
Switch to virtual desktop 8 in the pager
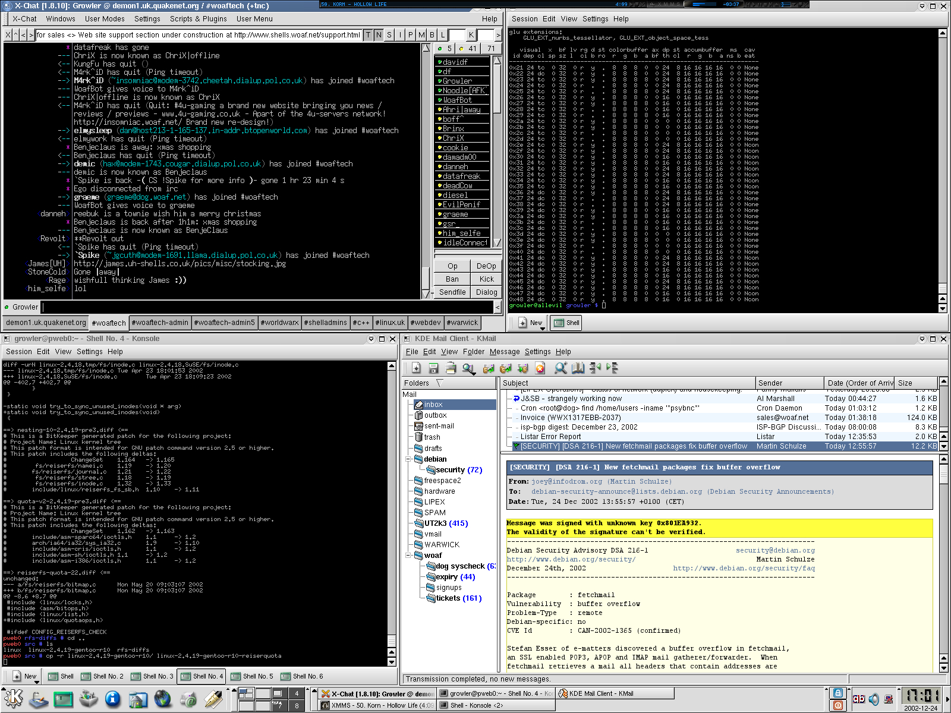point(297,706)
